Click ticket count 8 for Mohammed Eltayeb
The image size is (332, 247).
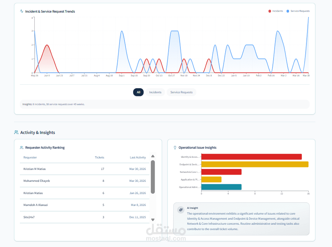103,181
